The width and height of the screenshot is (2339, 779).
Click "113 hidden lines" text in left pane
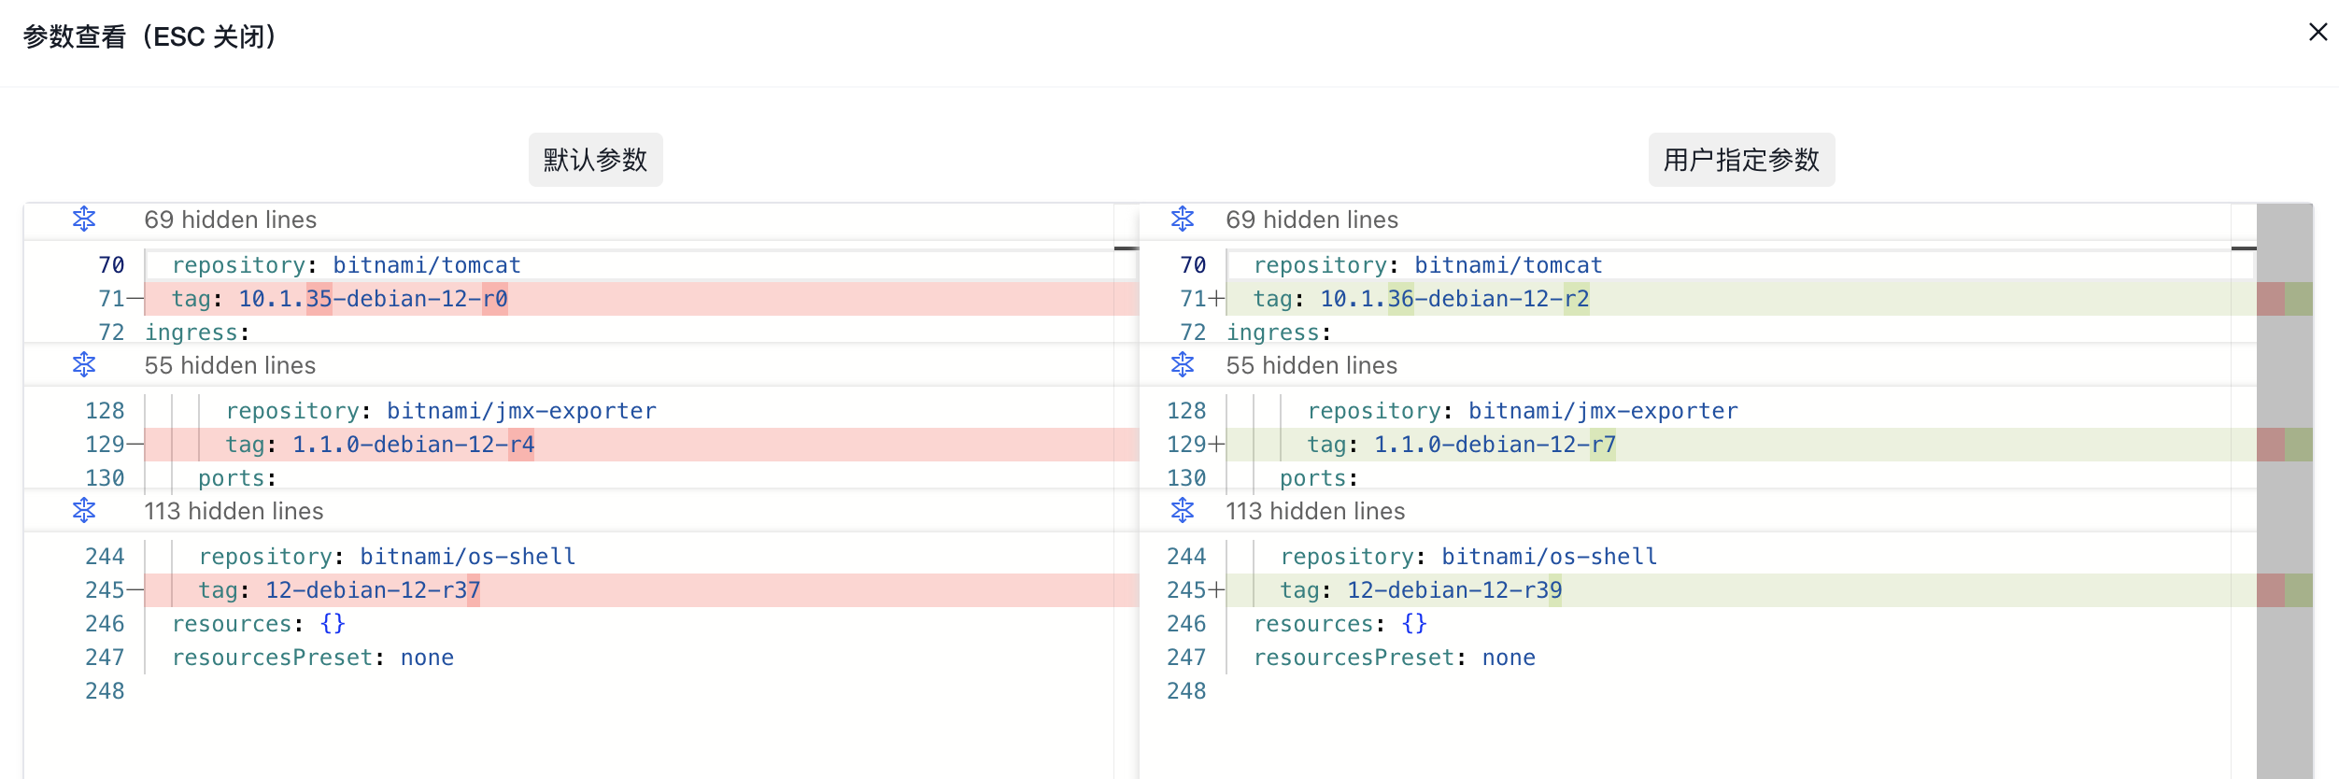(234, 511)
